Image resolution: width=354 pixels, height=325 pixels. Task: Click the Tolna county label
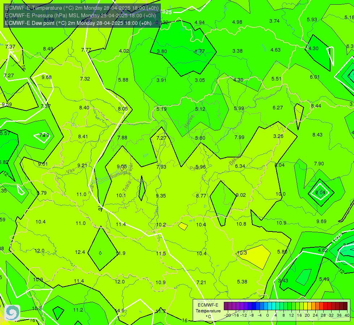point(127,186)
